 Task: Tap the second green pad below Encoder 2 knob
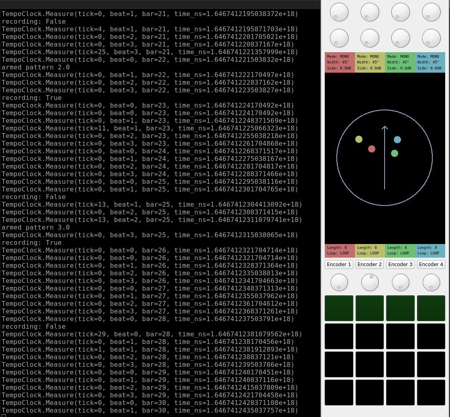pyautogui.click(x=370, y=308)
